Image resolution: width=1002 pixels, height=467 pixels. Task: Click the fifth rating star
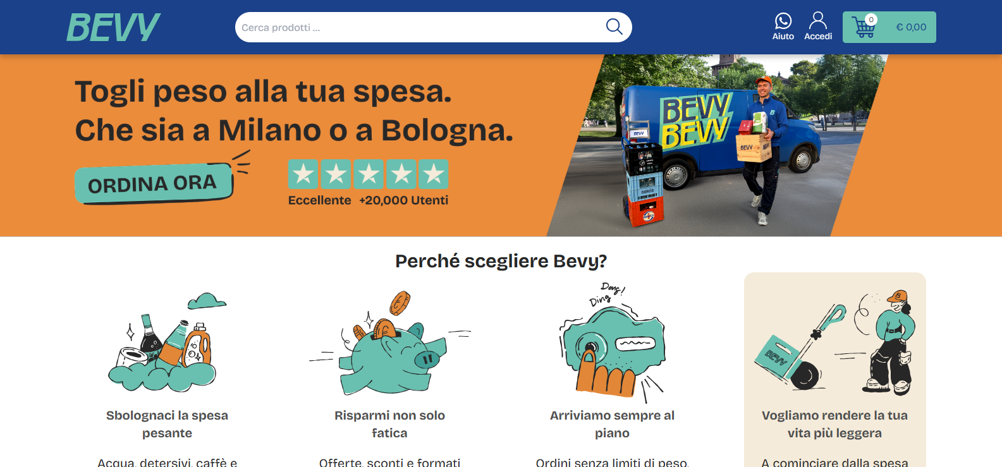(434, 174)
